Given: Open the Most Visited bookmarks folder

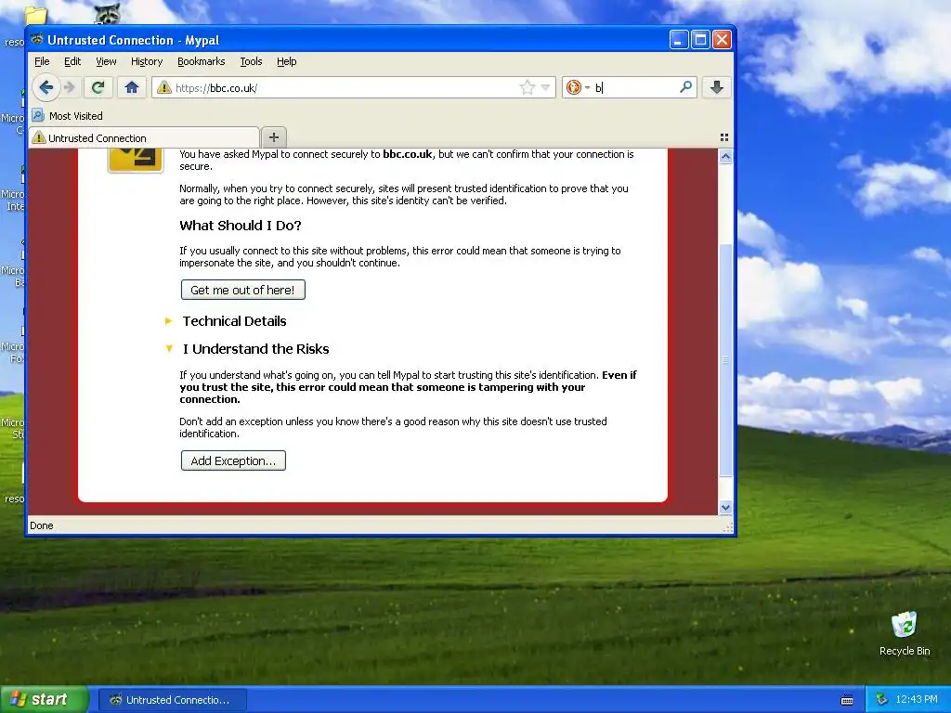Looking at the screenshot, I should pos(67,115).
